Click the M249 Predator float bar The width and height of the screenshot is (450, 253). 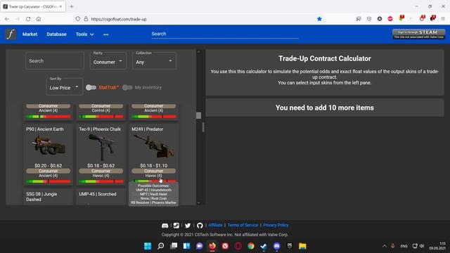coord(154,181)
